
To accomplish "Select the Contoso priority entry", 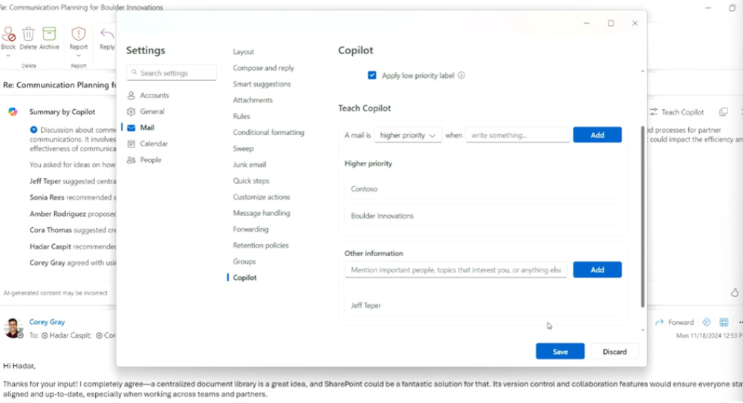I will pos(483,189).
